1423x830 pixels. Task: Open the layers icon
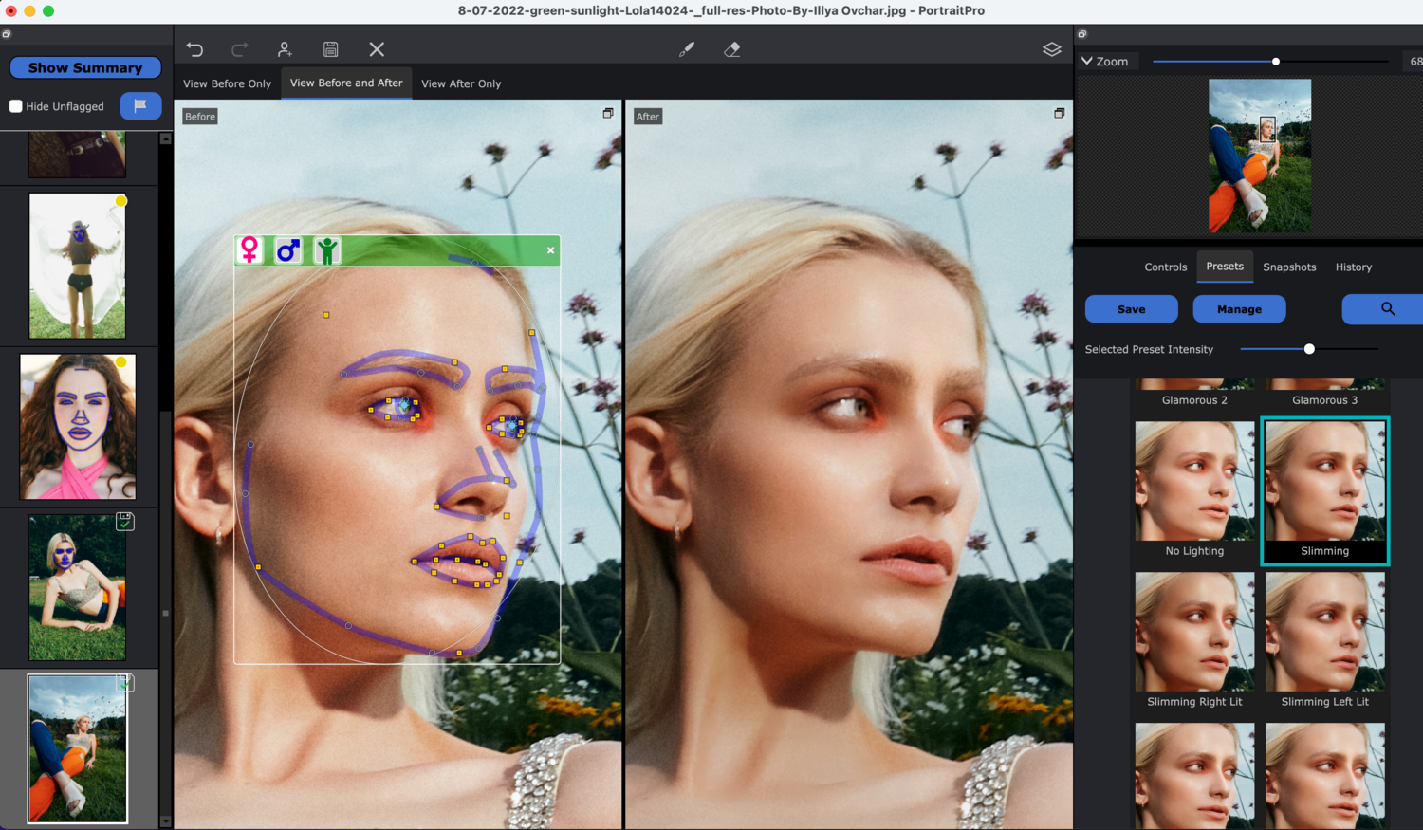coord(1051,49)
